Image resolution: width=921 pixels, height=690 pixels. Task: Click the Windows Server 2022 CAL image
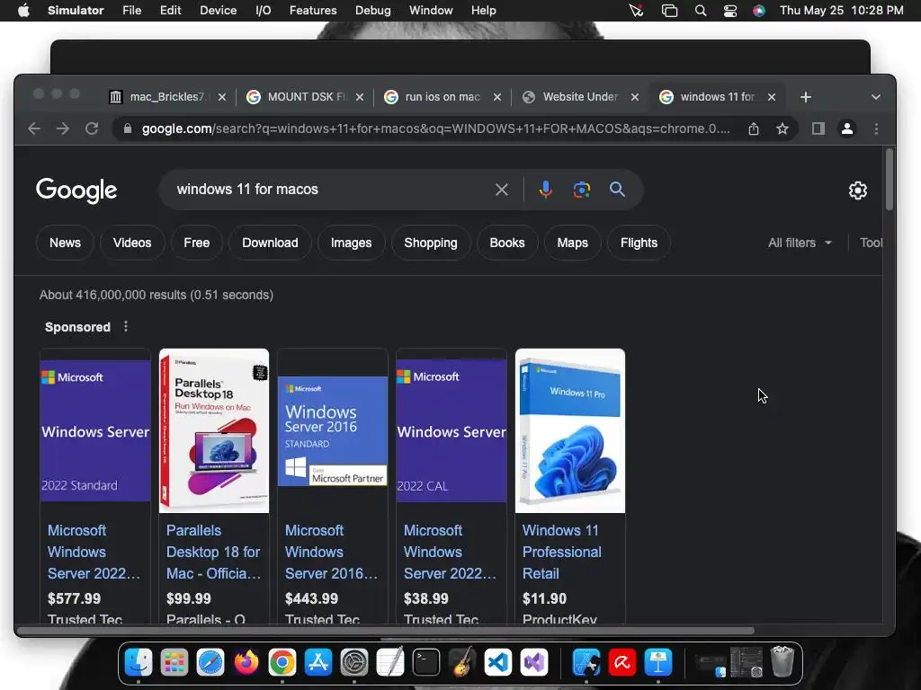pos(452,430)
